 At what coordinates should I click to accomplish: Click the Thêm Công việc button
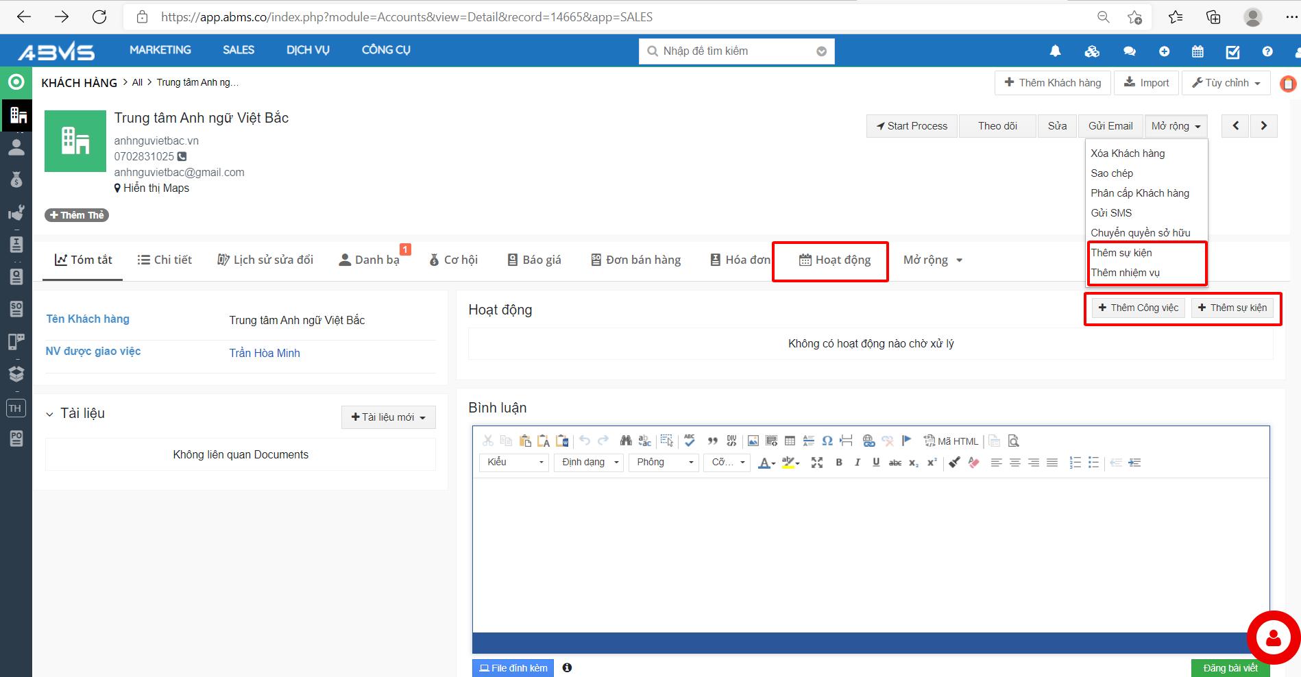(1138, 308)
